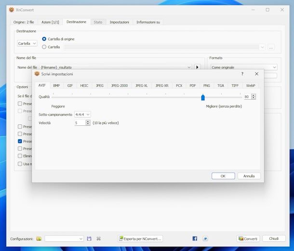
Task: Open the Impostazioni tab
Action: [119, 22]
